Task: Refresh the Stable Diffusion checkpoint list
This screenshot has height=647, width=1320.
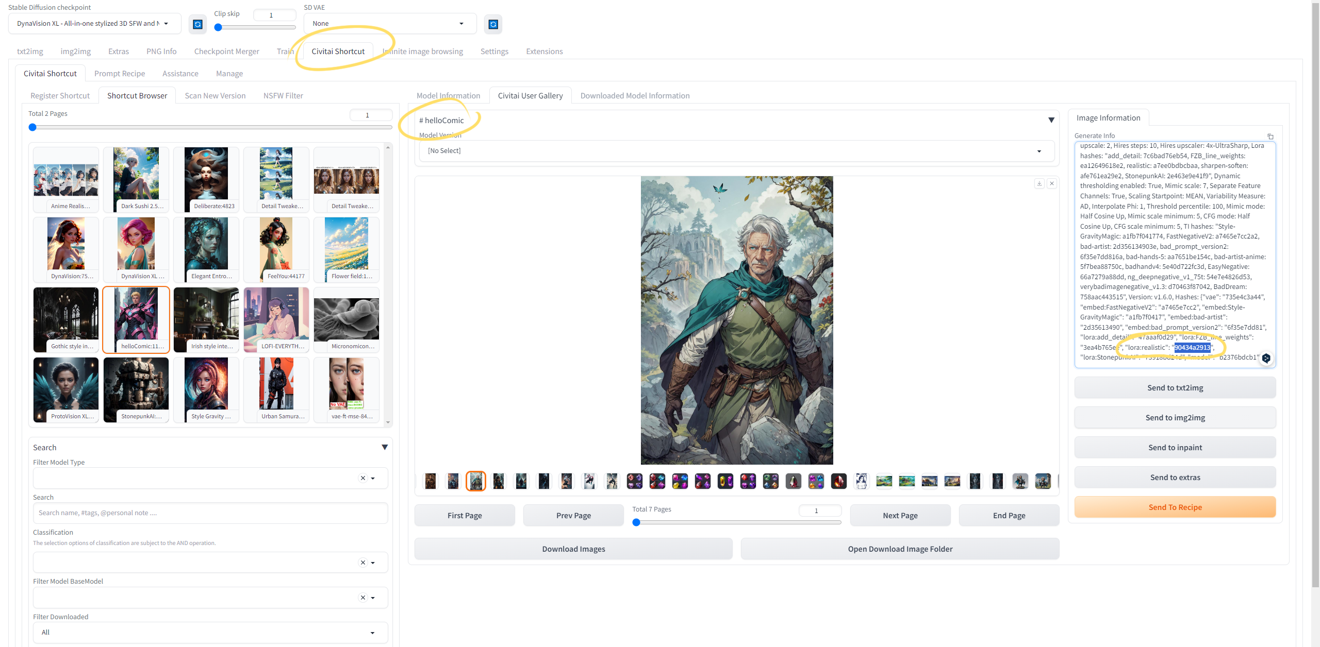Action: (197, 24)
